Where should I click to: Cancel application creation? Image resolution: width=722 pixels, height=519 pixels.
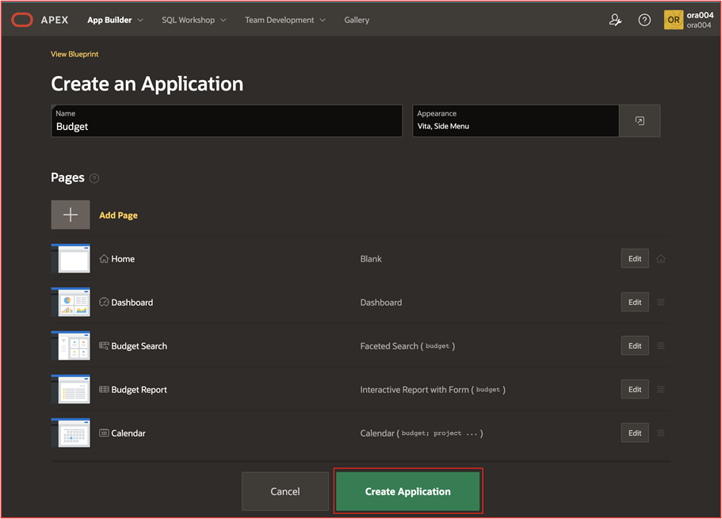point(285,491)
